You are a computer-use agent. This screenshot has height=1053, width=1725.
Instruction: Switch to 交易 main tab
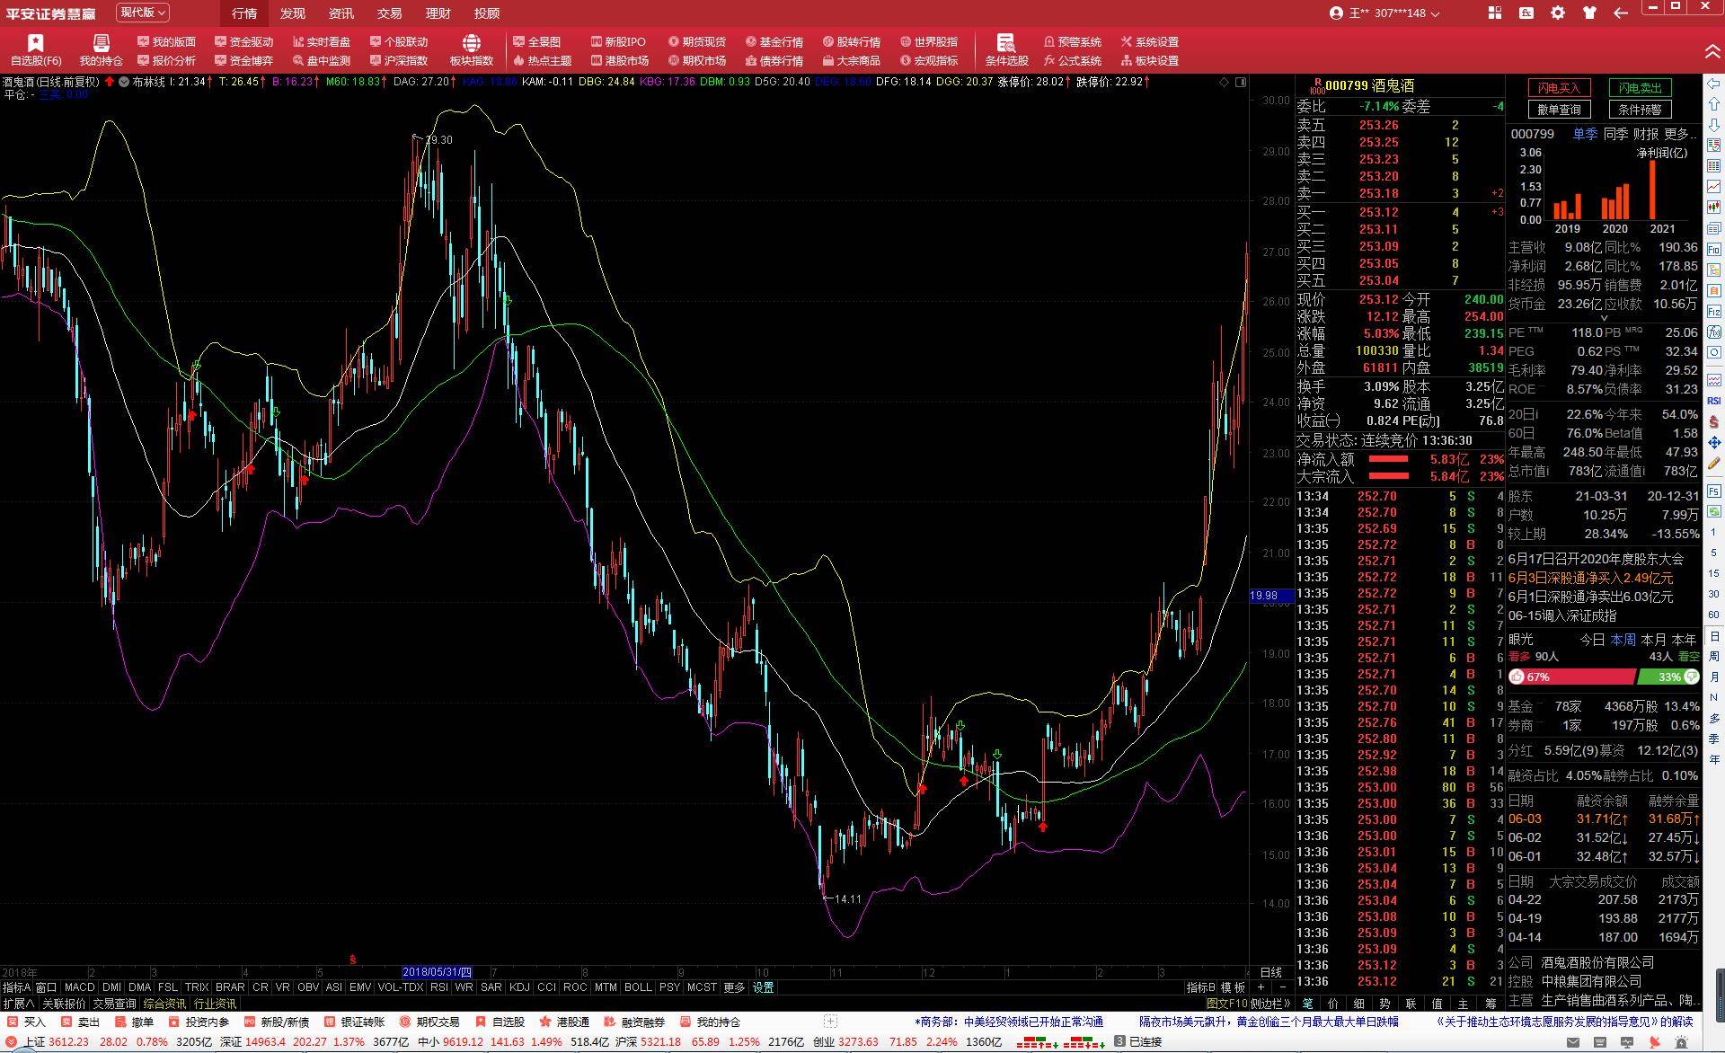click(389, 13)
